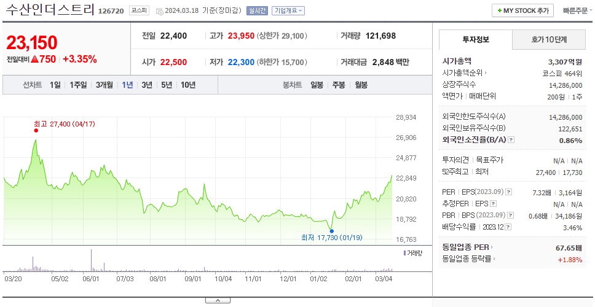This screenshot has height=307, width=595.
Task: Click the calendar clock icon before the date
Action: [160, 11]
